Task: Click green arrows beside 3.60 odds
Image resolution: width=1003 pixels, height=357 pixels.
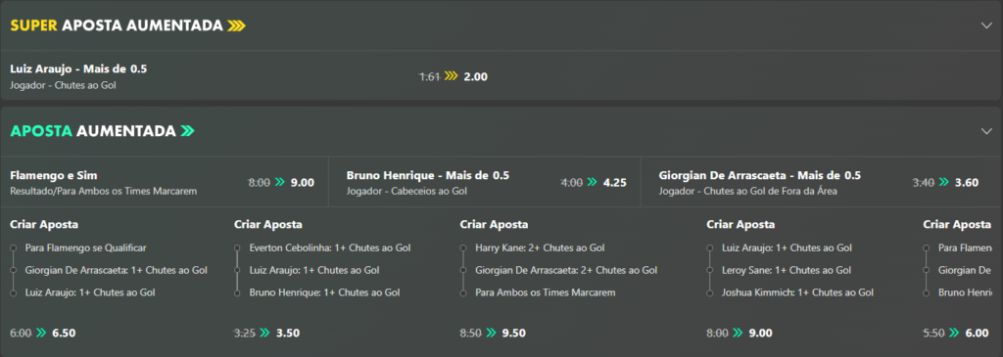Action: pyautogui.click(x=944, y=182)
